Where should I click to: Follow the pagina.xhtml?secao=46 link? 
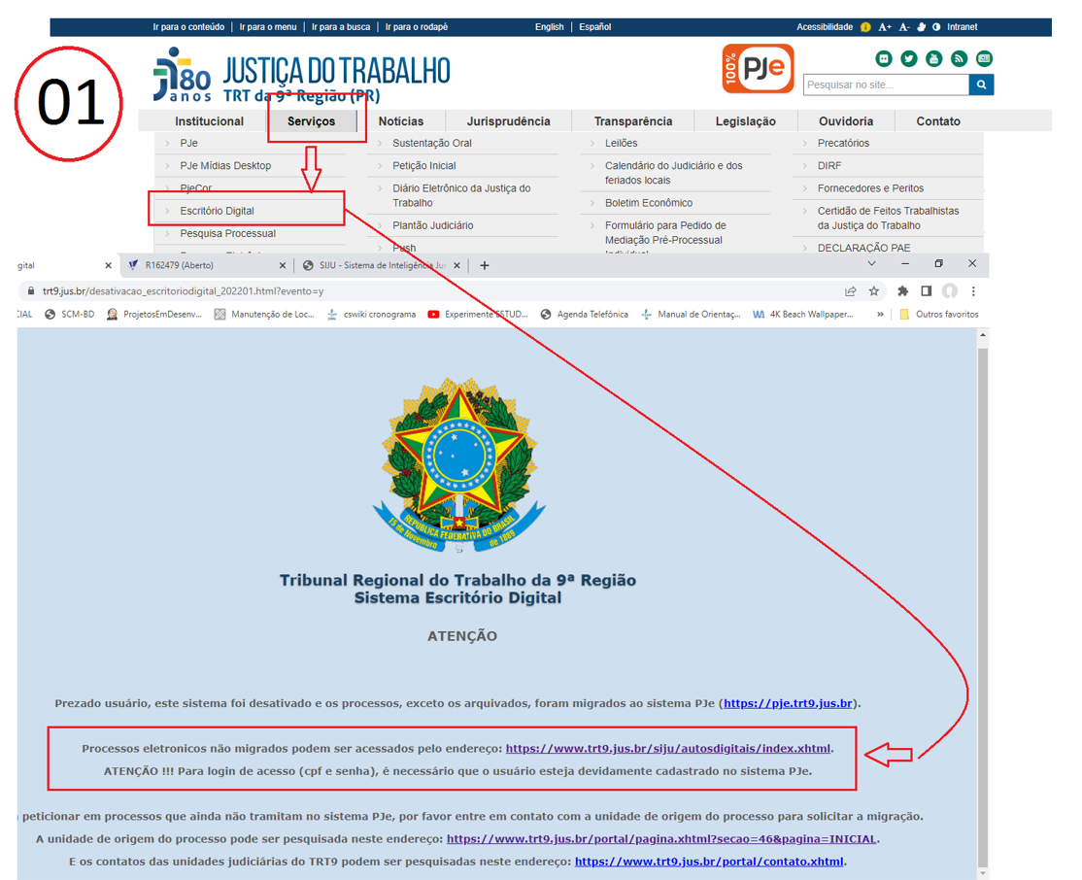(661, 839)
